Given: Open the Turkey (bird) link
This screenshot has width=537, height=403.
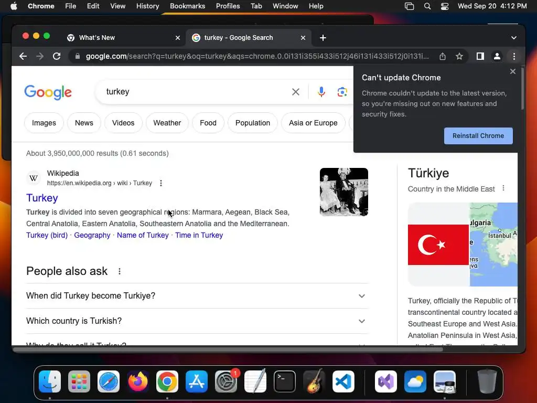Looking at the screenshot, I should pos(47,236).
